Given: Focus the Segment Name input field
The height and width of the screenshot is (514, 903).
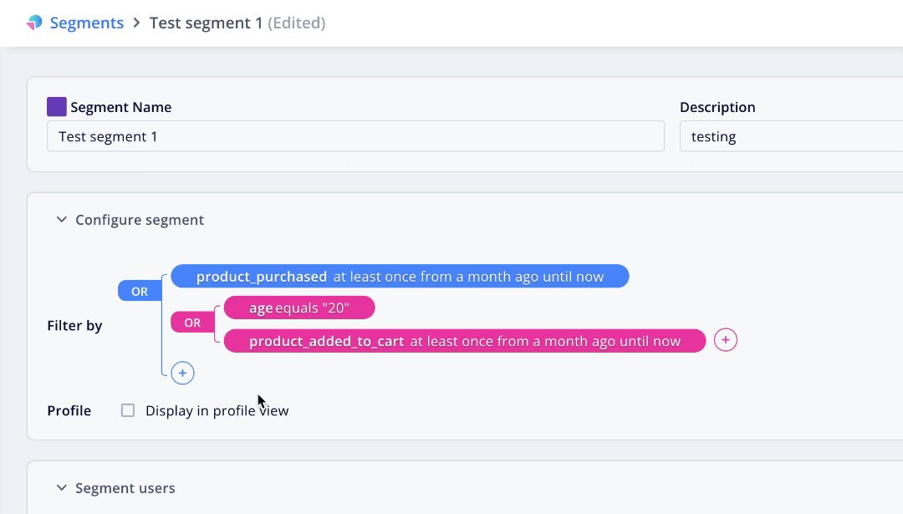Looking at the screenshot, I should (x=356, y=136).
